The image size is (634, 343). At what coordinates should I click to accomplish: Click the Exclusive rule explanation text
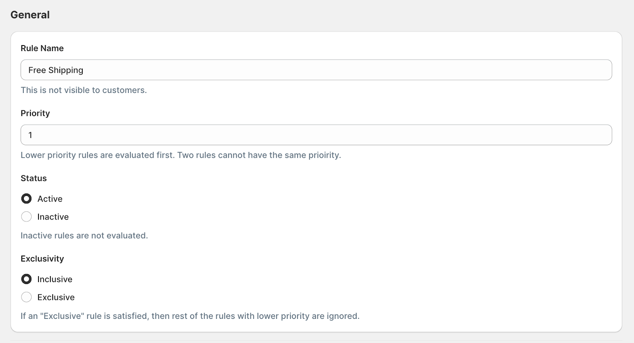[x=190, y=316]
